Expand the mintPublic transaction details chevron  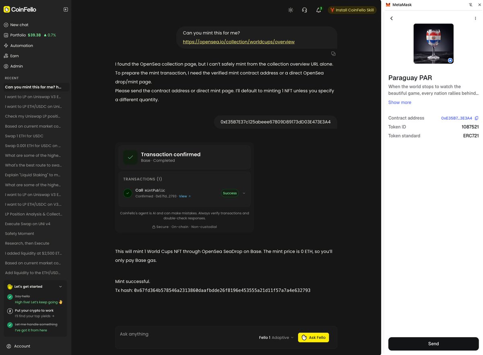(x=244, y=193)
